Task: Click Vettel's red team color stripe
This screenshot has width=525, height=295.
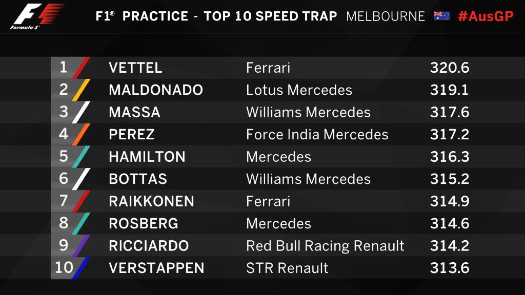Action: [81, 68]
